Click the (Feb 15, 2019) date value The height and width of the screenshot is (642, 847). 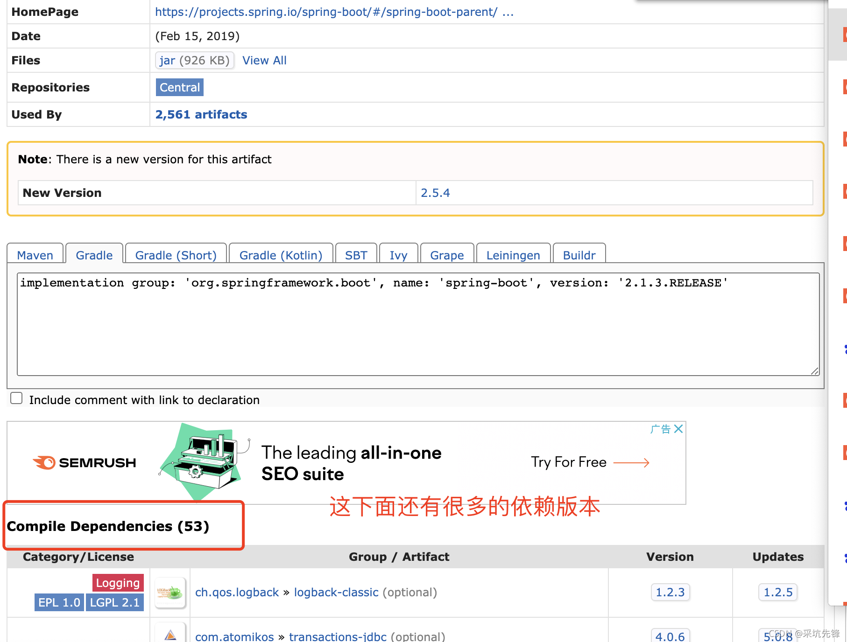[198, 36]
